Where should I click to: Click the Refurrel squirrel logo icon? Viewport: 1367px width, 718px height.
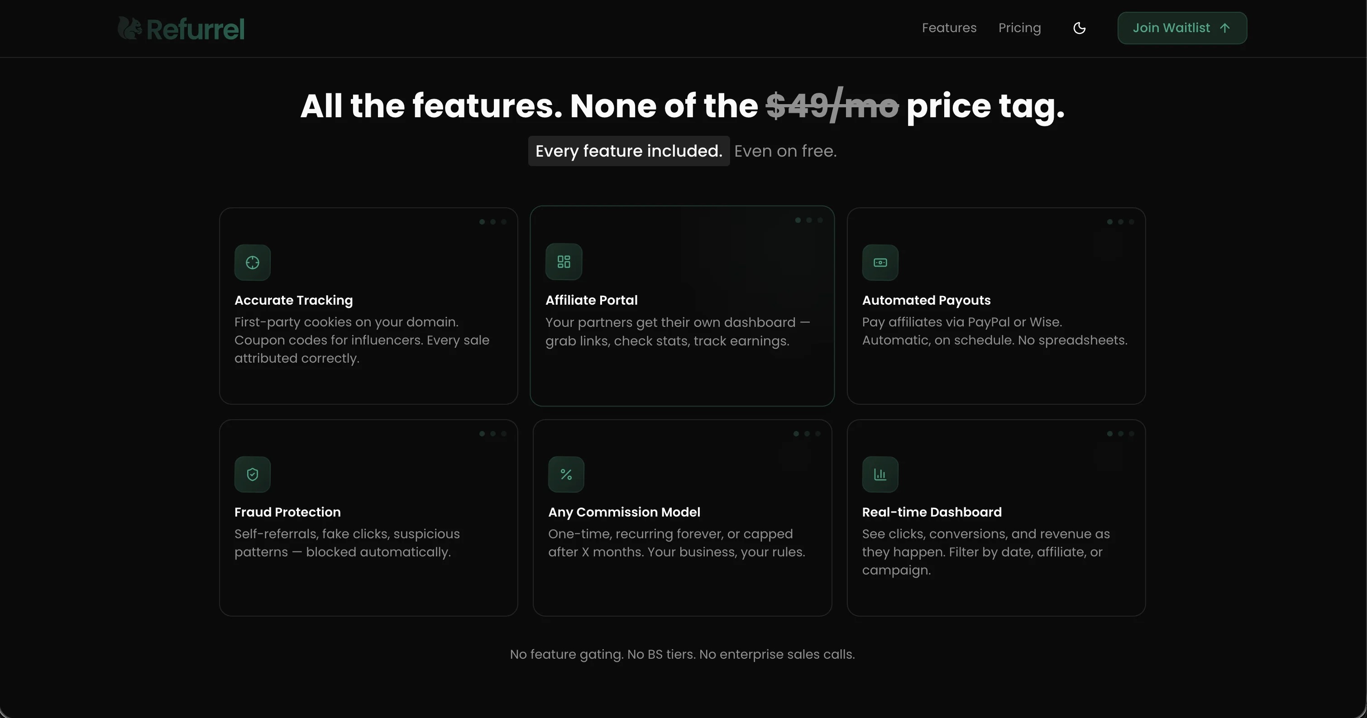(129, 28)
